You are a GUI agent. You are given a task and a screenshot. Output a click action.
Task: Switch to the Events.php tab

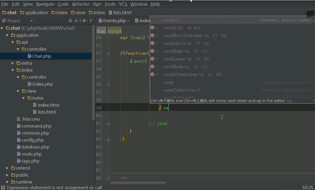[114, 21]
